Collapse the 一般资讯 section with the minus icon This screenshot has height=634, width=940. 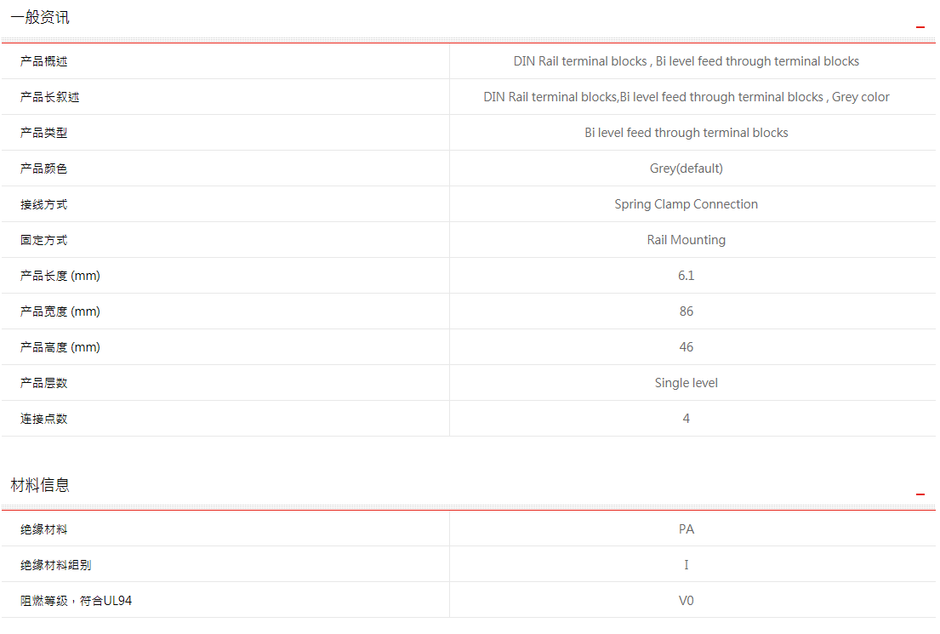click(x=920, y=27)
